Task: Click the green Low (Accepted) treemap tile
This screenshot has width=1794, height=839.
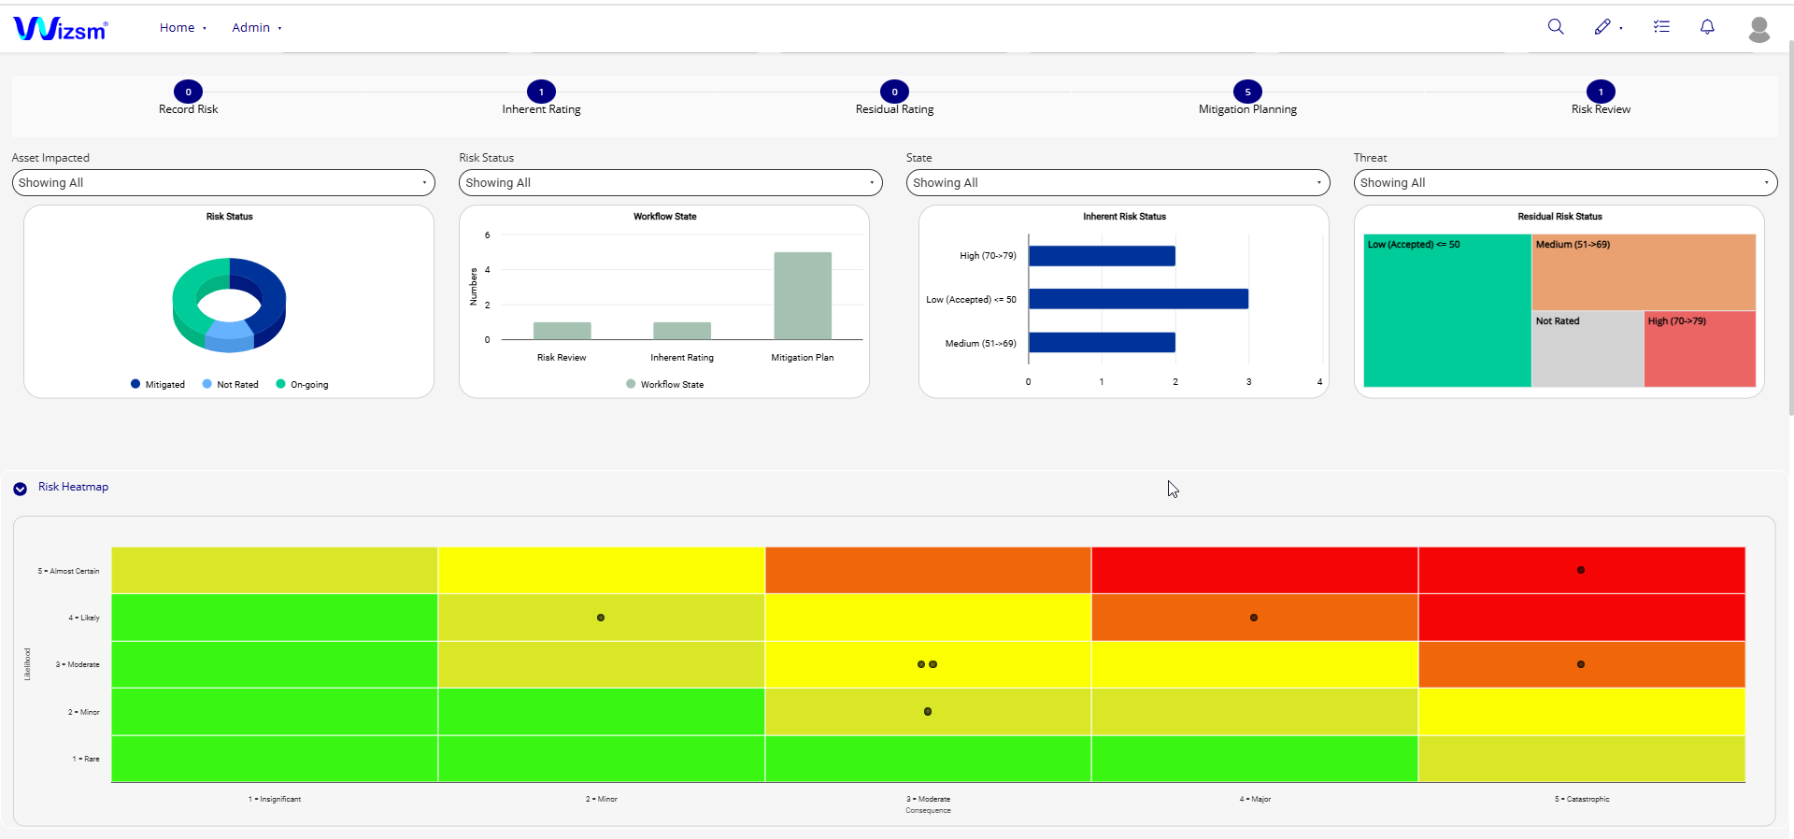Action: pyautogui.click(x=1446, y=318)
